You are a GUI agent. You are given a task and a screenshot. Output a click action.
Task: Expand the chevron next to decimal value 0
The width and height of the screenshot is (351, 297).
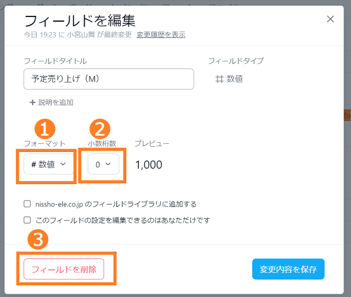click(x=108, y=164)
